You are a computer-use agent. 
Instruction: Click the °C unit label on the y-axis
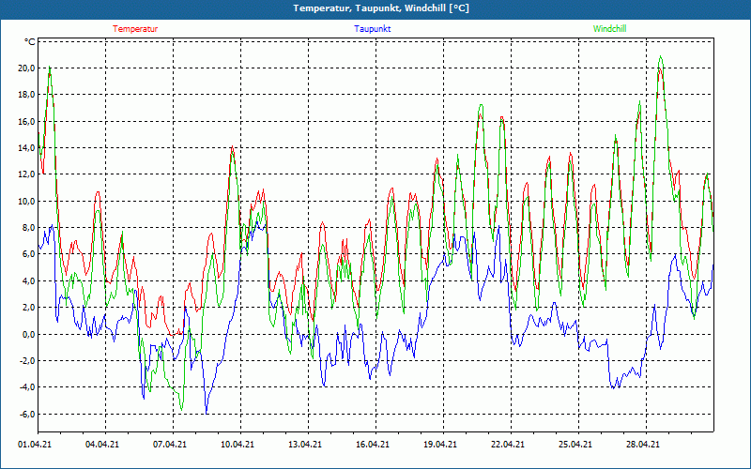tap(30, 41)
